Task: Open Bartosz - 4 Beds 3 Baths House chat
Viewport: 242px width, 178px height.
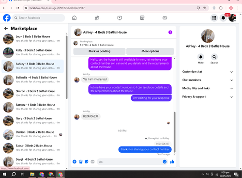Action: 32,107
